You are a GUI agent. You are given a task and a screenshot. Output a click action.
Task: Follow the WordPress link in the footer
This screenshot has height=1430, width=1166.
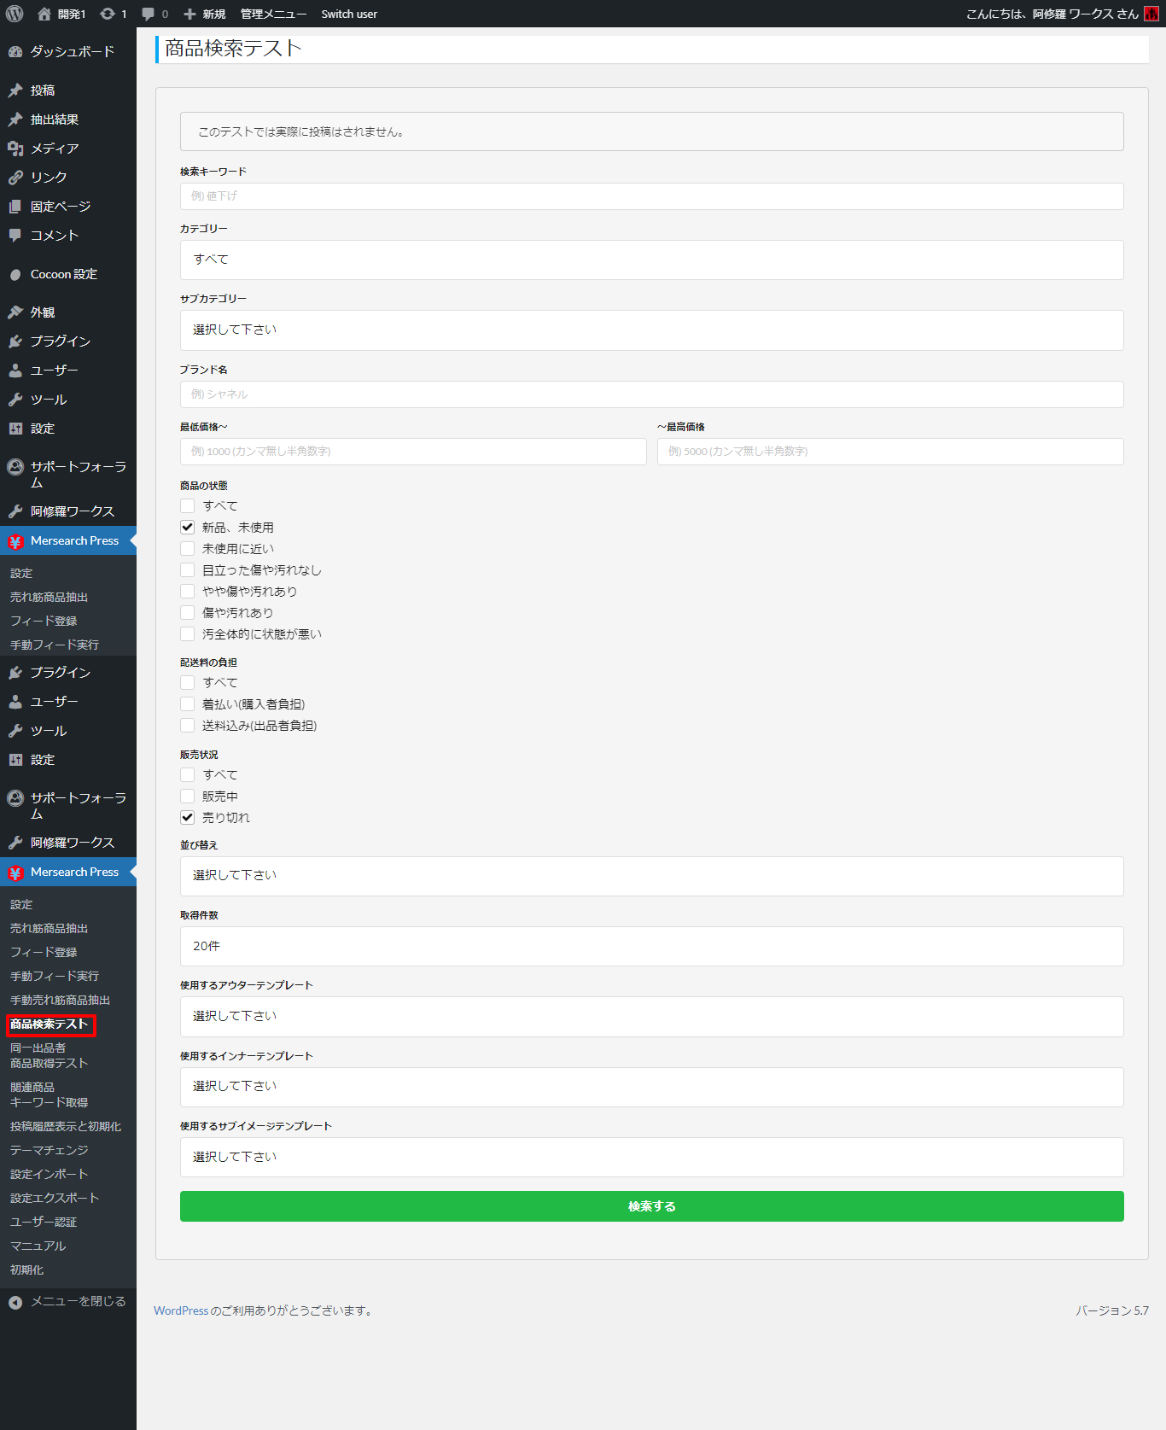coord(181,1310)
